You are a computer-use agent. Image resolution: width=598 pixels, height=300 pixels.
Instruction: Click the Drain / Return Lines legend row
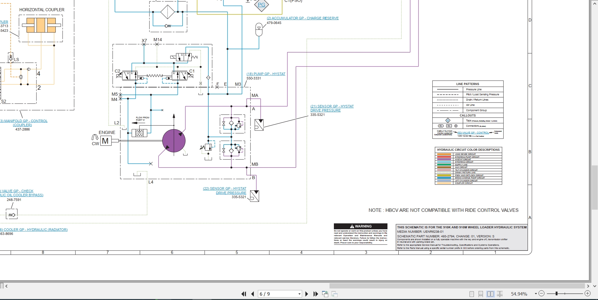(468, 100)
